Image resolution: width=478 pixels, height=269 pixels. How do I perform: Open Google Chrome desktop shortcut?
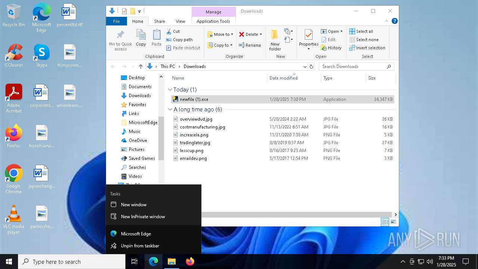coord(13,179)
